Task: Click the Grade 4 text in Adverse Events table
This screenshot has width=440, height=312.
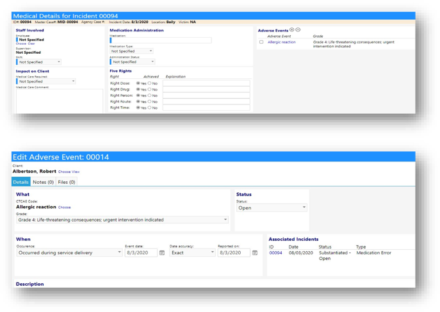Action: (354, 44)
